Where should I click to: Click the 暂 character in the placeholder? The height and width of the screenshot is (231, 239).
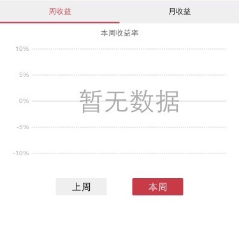point(91,101)
